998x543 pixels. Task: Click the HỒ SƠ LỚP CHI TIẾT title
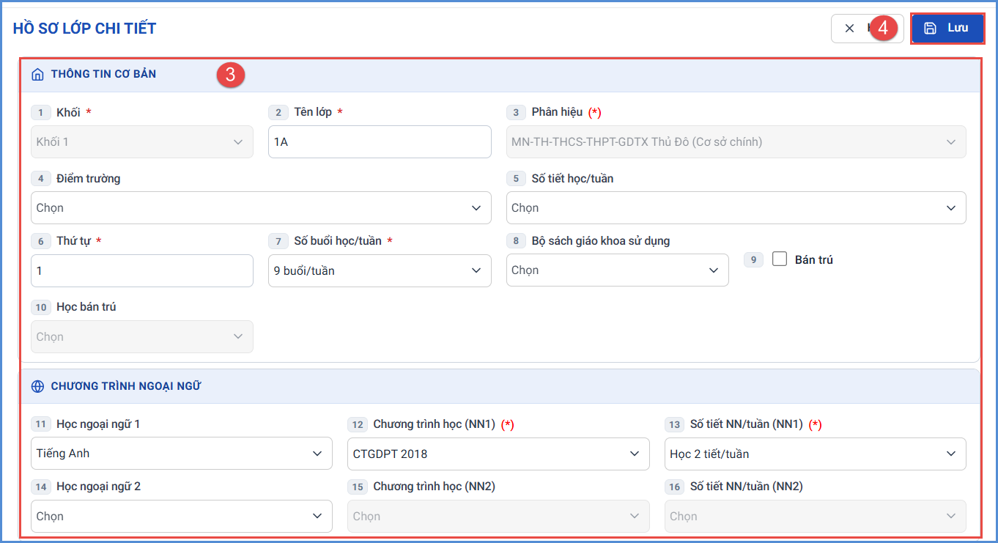click(x=84, y=29)
